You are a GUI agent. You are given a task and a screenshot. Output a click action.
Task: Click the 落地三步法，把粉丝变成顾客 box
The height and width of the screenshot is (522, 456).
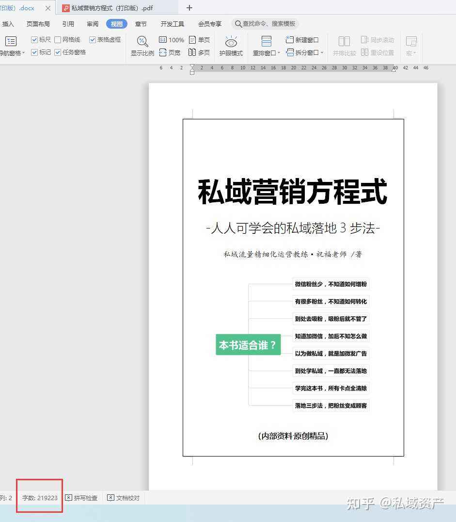tap(331, 406)
